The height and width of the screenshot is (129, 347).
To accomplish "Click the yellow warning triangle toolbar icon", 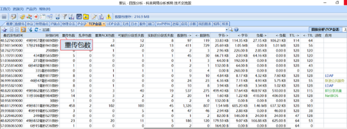I will [x=109, y=17].
